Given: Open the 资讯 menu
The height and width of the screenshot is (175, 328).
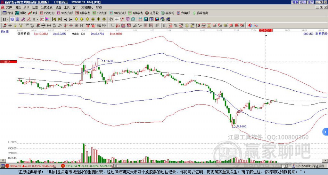Looking at the screenshot, I should (26, 7).
